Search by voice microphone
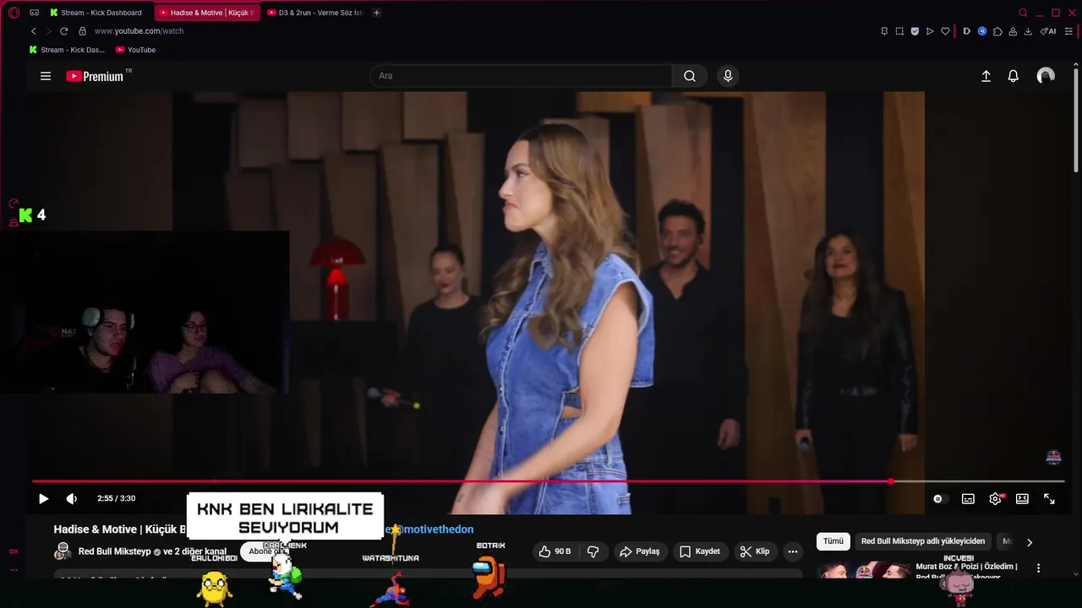 (728, 76)
